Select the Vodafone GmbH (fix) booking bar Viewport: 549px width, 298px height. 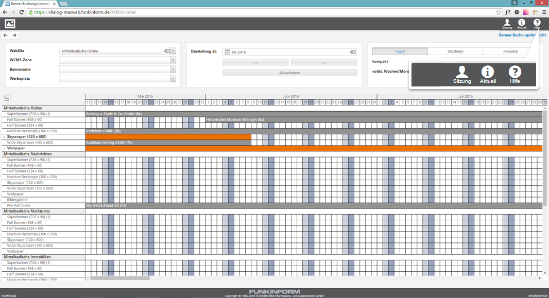(314, 131)
